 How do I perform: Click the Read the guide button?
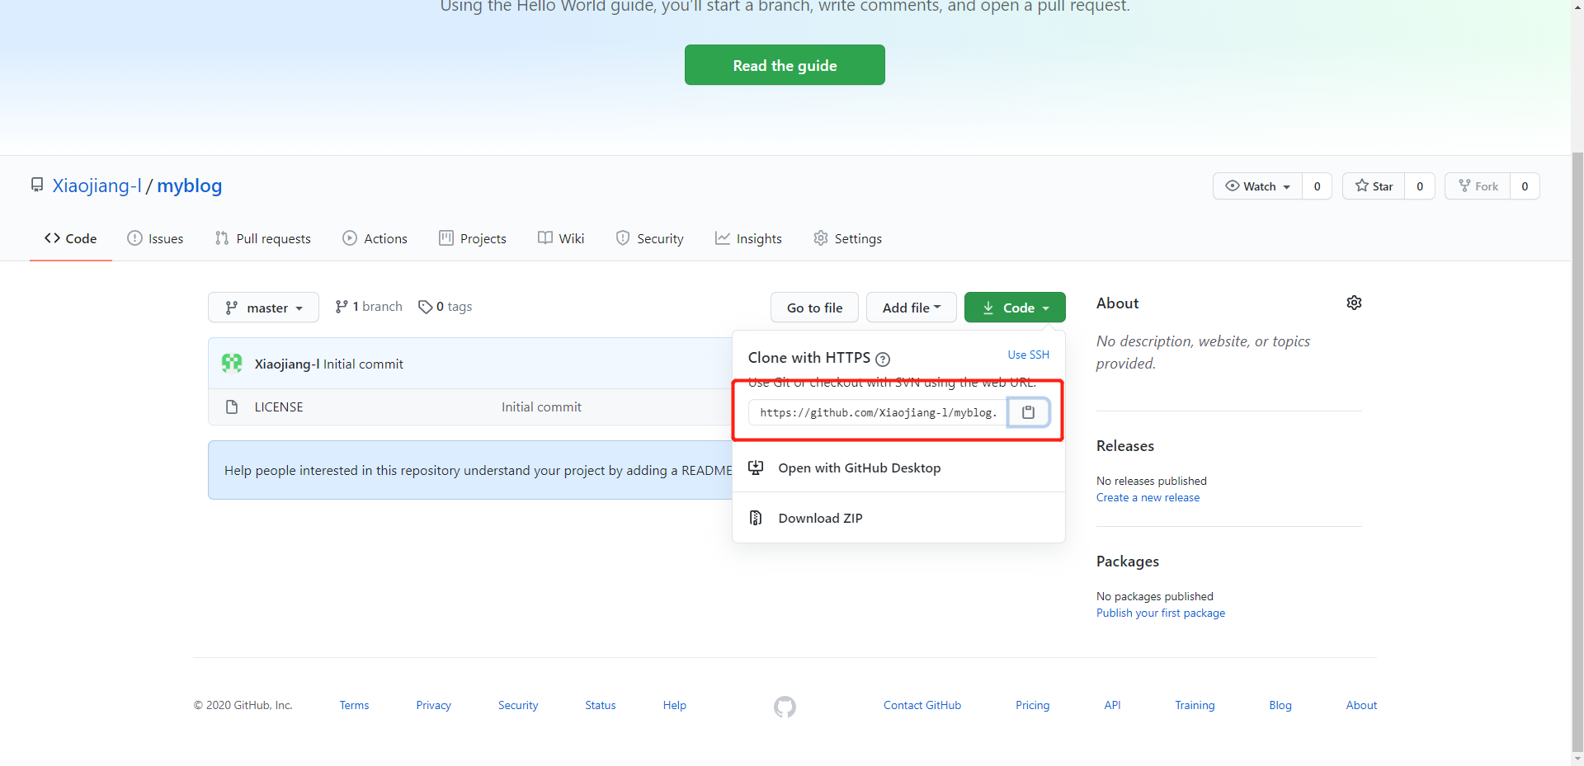tap(785, 65)
